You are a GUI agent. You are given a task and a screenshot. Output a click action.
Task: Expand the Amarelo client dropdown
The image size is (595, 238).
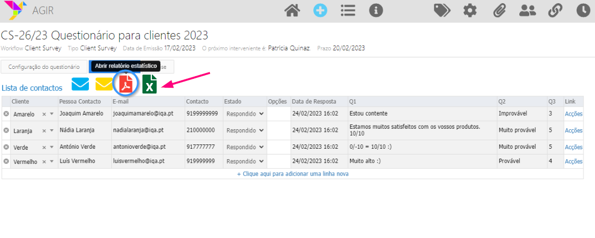click(52, 114)
